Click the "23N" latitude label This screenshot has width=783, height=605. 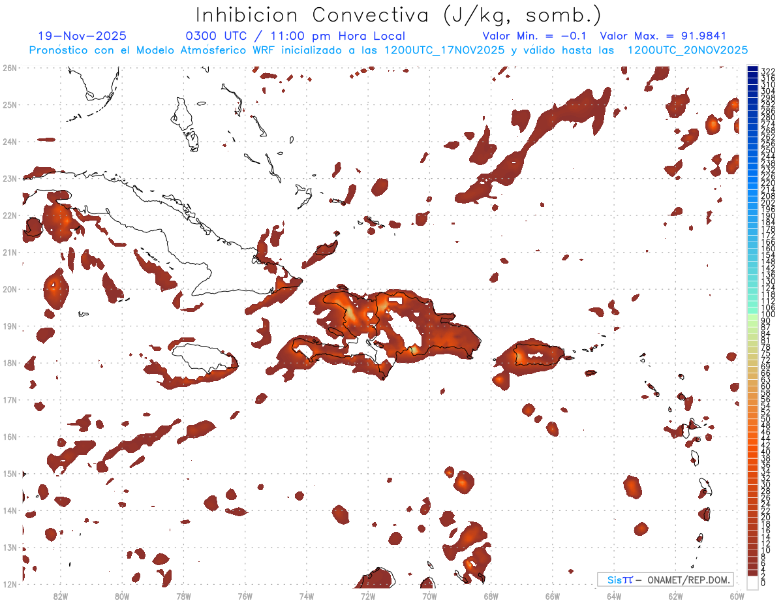[x=10, y=178]
